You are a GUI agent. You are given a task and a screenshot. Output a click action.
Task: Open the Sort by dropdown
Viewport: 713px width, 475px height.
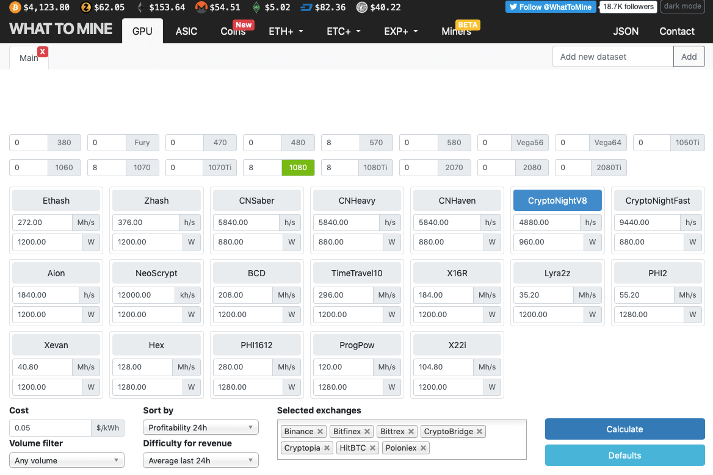pos(200,427)
